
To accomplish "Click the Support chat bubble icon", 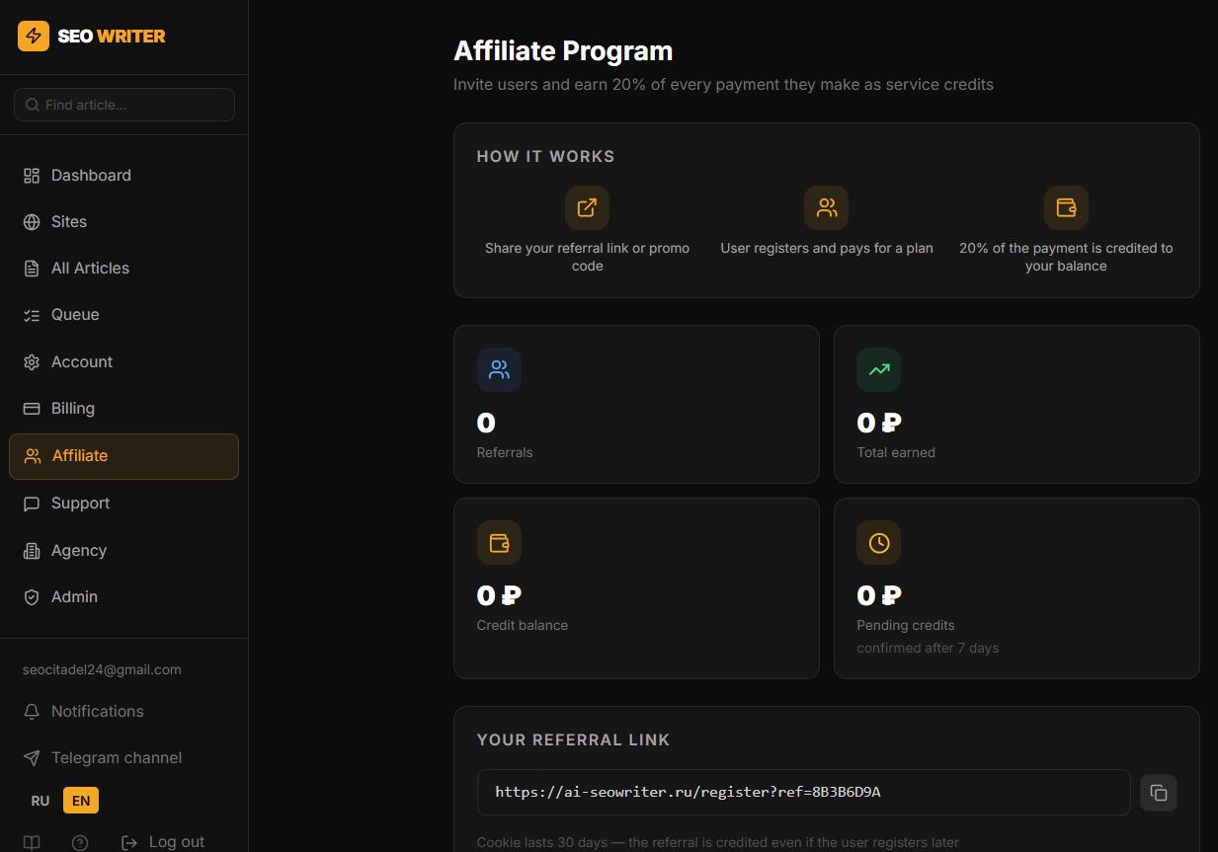I will point(32,503).
